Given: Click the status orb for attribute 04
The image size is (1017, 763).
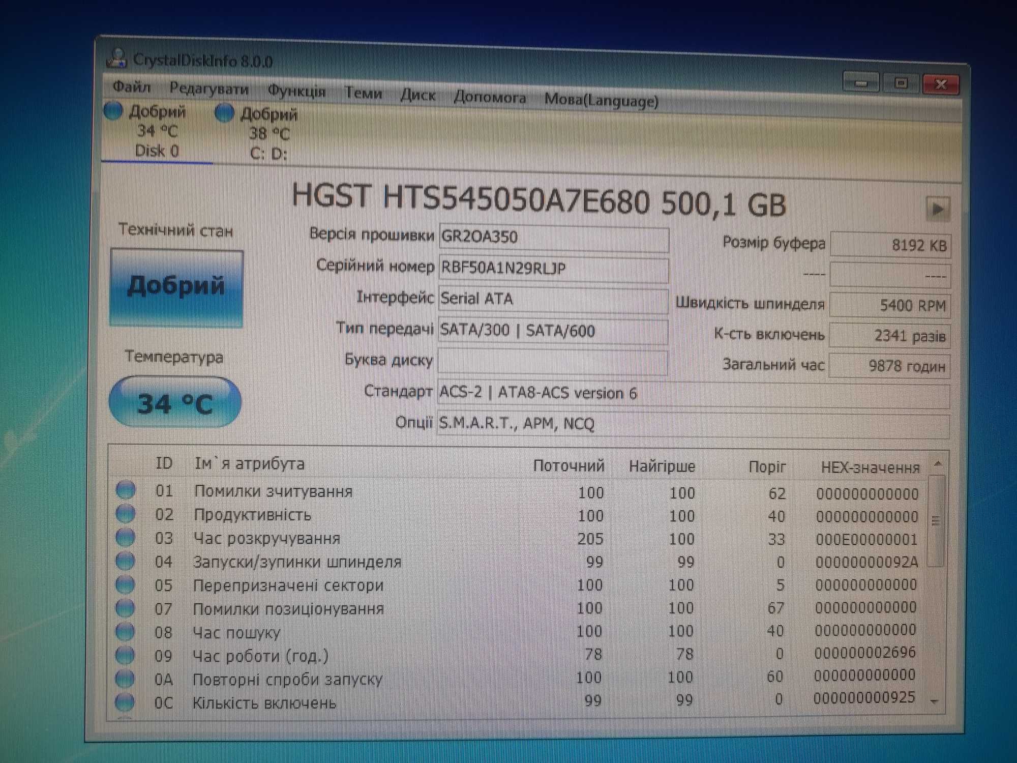Looking at the screenshot, I should coord(125,561).
